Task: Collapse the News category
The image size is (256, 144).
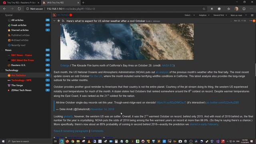Action: (2, 50)
